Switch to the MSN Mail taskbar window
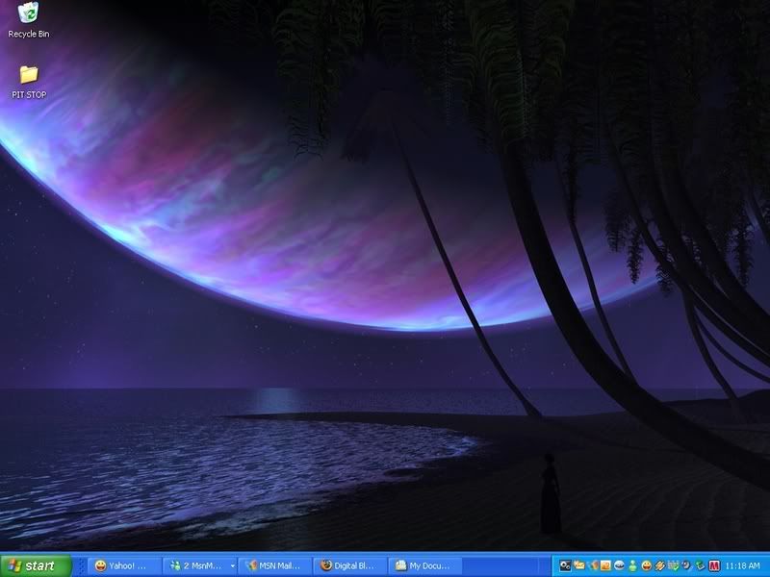The height and width of the screenshot is (577, 770). tap(276, 566)
